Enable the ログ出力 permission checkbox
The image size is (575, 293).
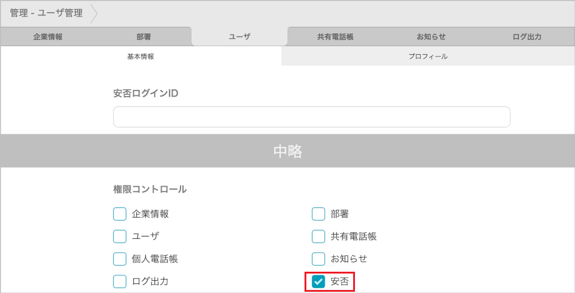120,281
